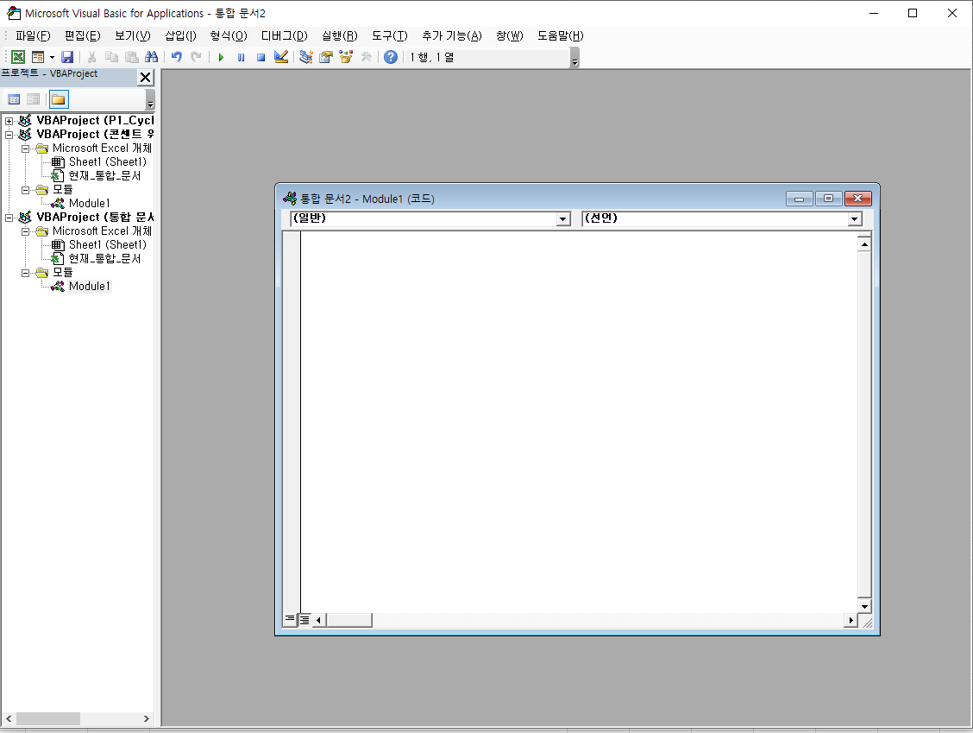Open the 편집(E) menu

tap(83, 36)
